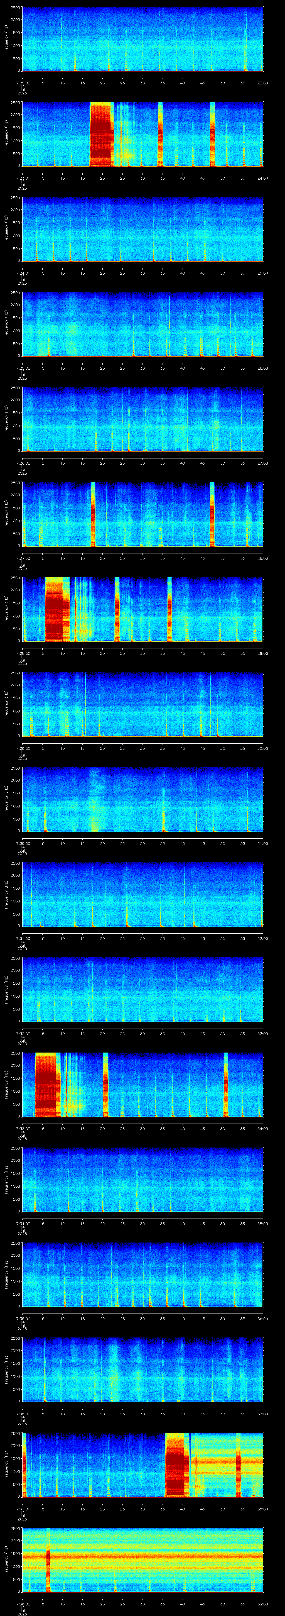Click the wide red burst in the 7:33:00 spectrogram
Screen dimensions: 285x1616
tap(47, 1085)
